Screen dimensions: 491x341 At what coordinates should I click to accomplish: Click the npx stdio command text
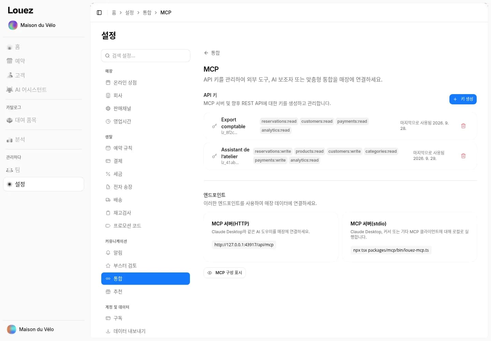pos(391,250)
